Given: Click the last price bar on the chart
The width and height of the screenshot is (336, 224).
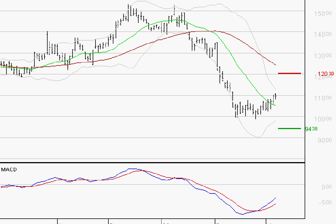Looking at the screenshot, I should 276,96.
